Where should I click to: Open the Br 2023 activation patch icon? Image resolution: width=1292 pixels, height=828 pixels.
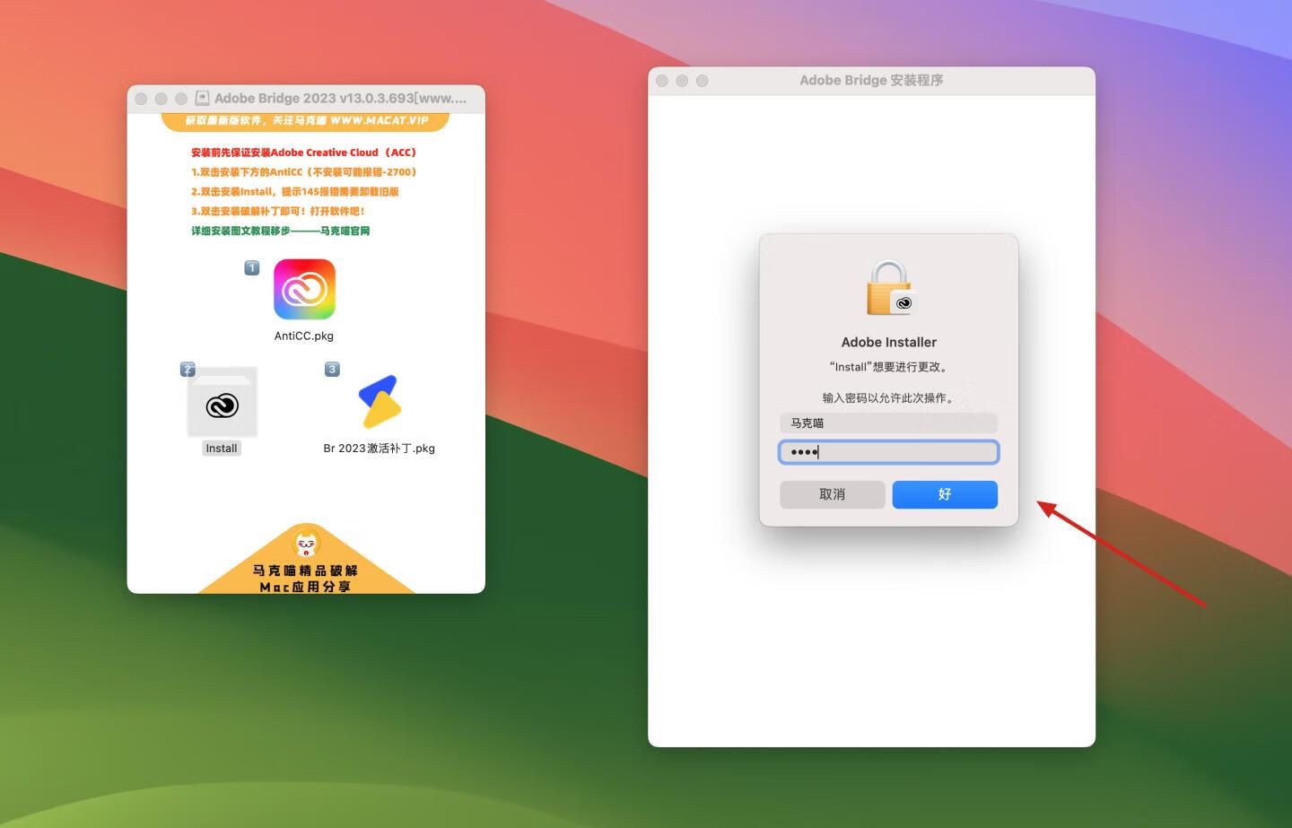380,401
